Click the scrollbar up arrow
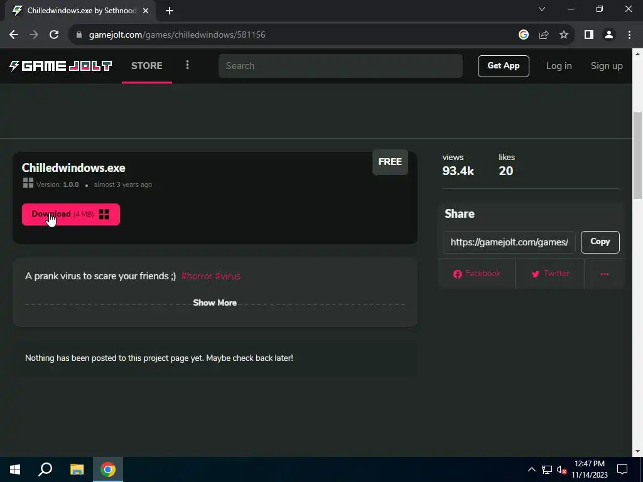This screenshot has width=643, height=482. 638,54
